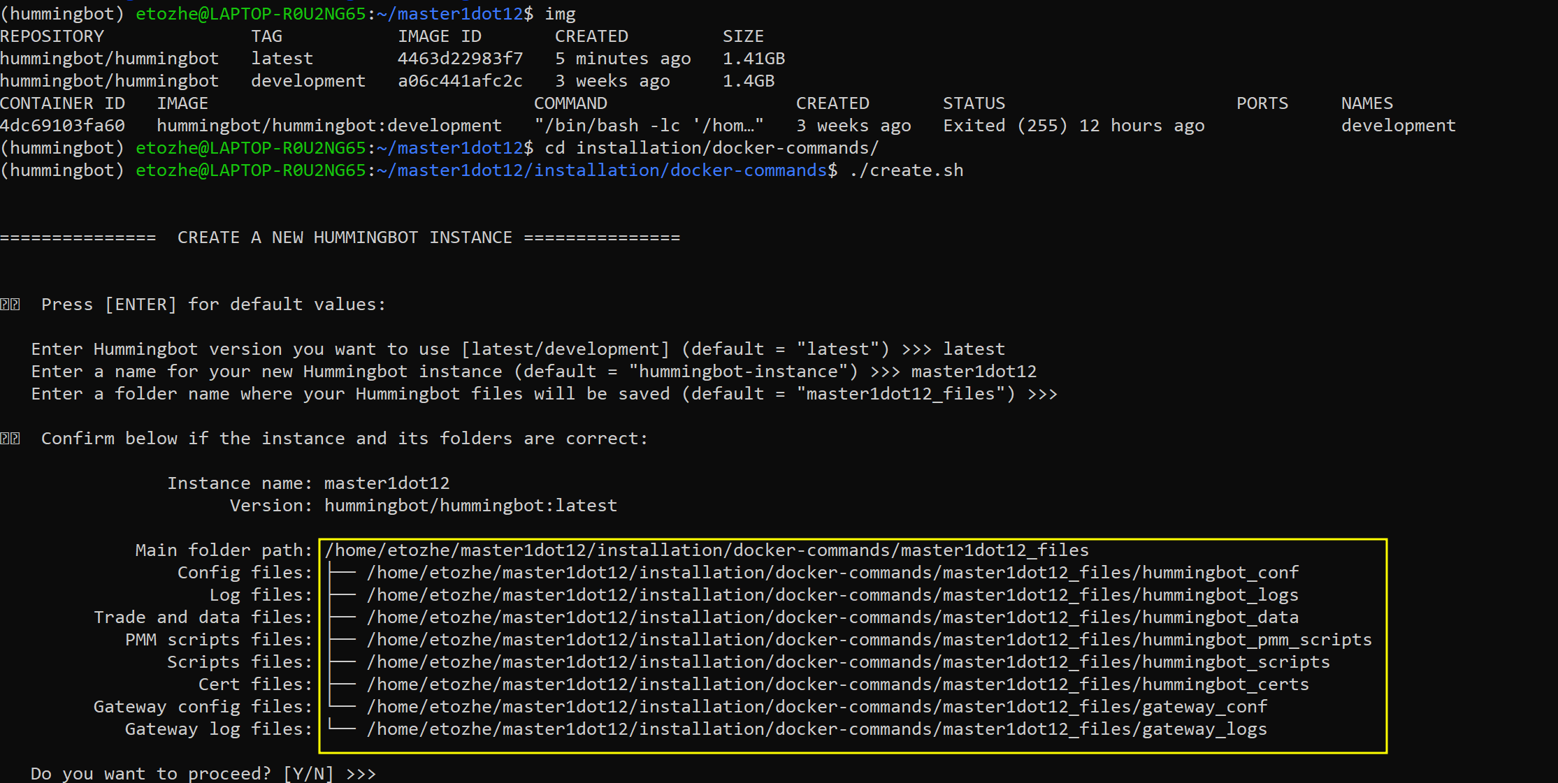Click the hummingbot_data trade files path
1558x783 pixels.
click(x=832, y=617)
